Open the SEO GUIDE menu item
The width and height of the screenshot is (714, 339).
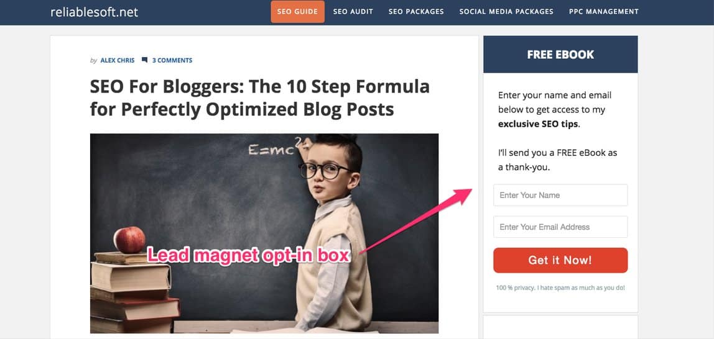click(x=297, y=11)
